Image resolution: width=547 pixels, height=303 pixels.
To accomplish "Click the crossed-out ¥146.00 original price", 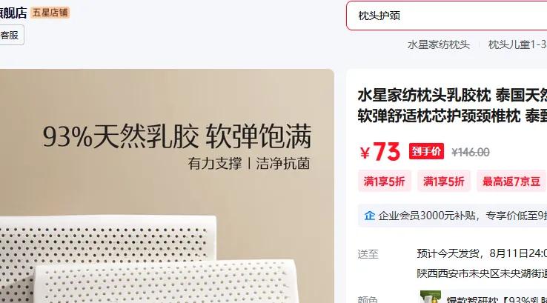I will [470, 152].
